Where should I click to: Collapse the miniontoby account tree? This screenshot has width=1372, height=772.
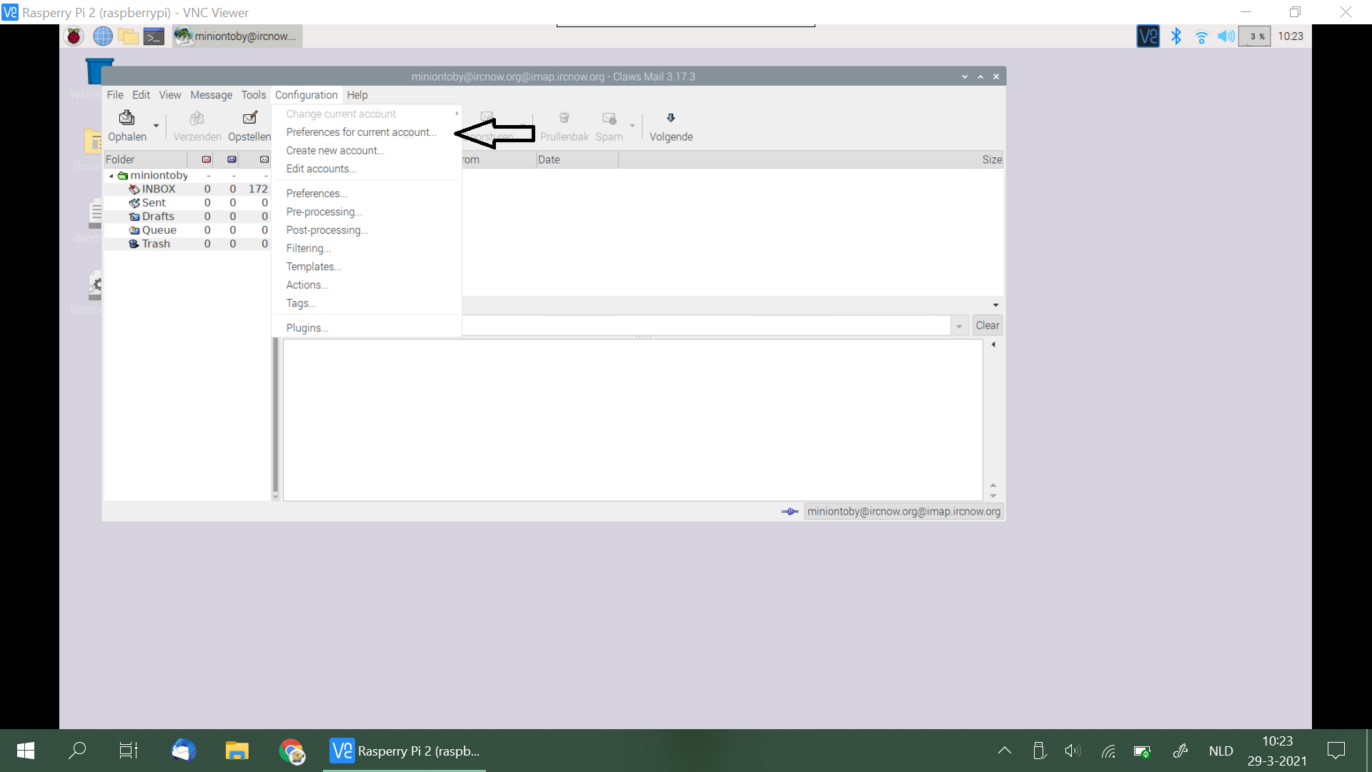(111, 176)
